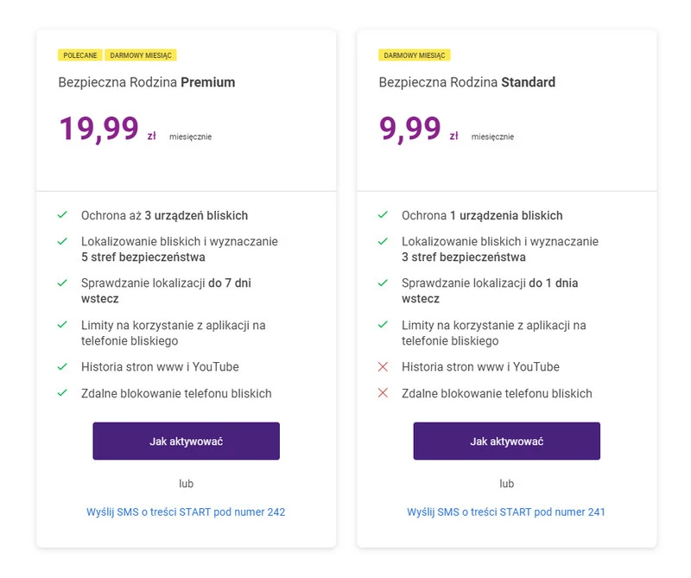This screenshot has width=691, height=578.
Task: Click checkmark next to "3 stref bezpieczeństwa"
Action: point(383,241)
